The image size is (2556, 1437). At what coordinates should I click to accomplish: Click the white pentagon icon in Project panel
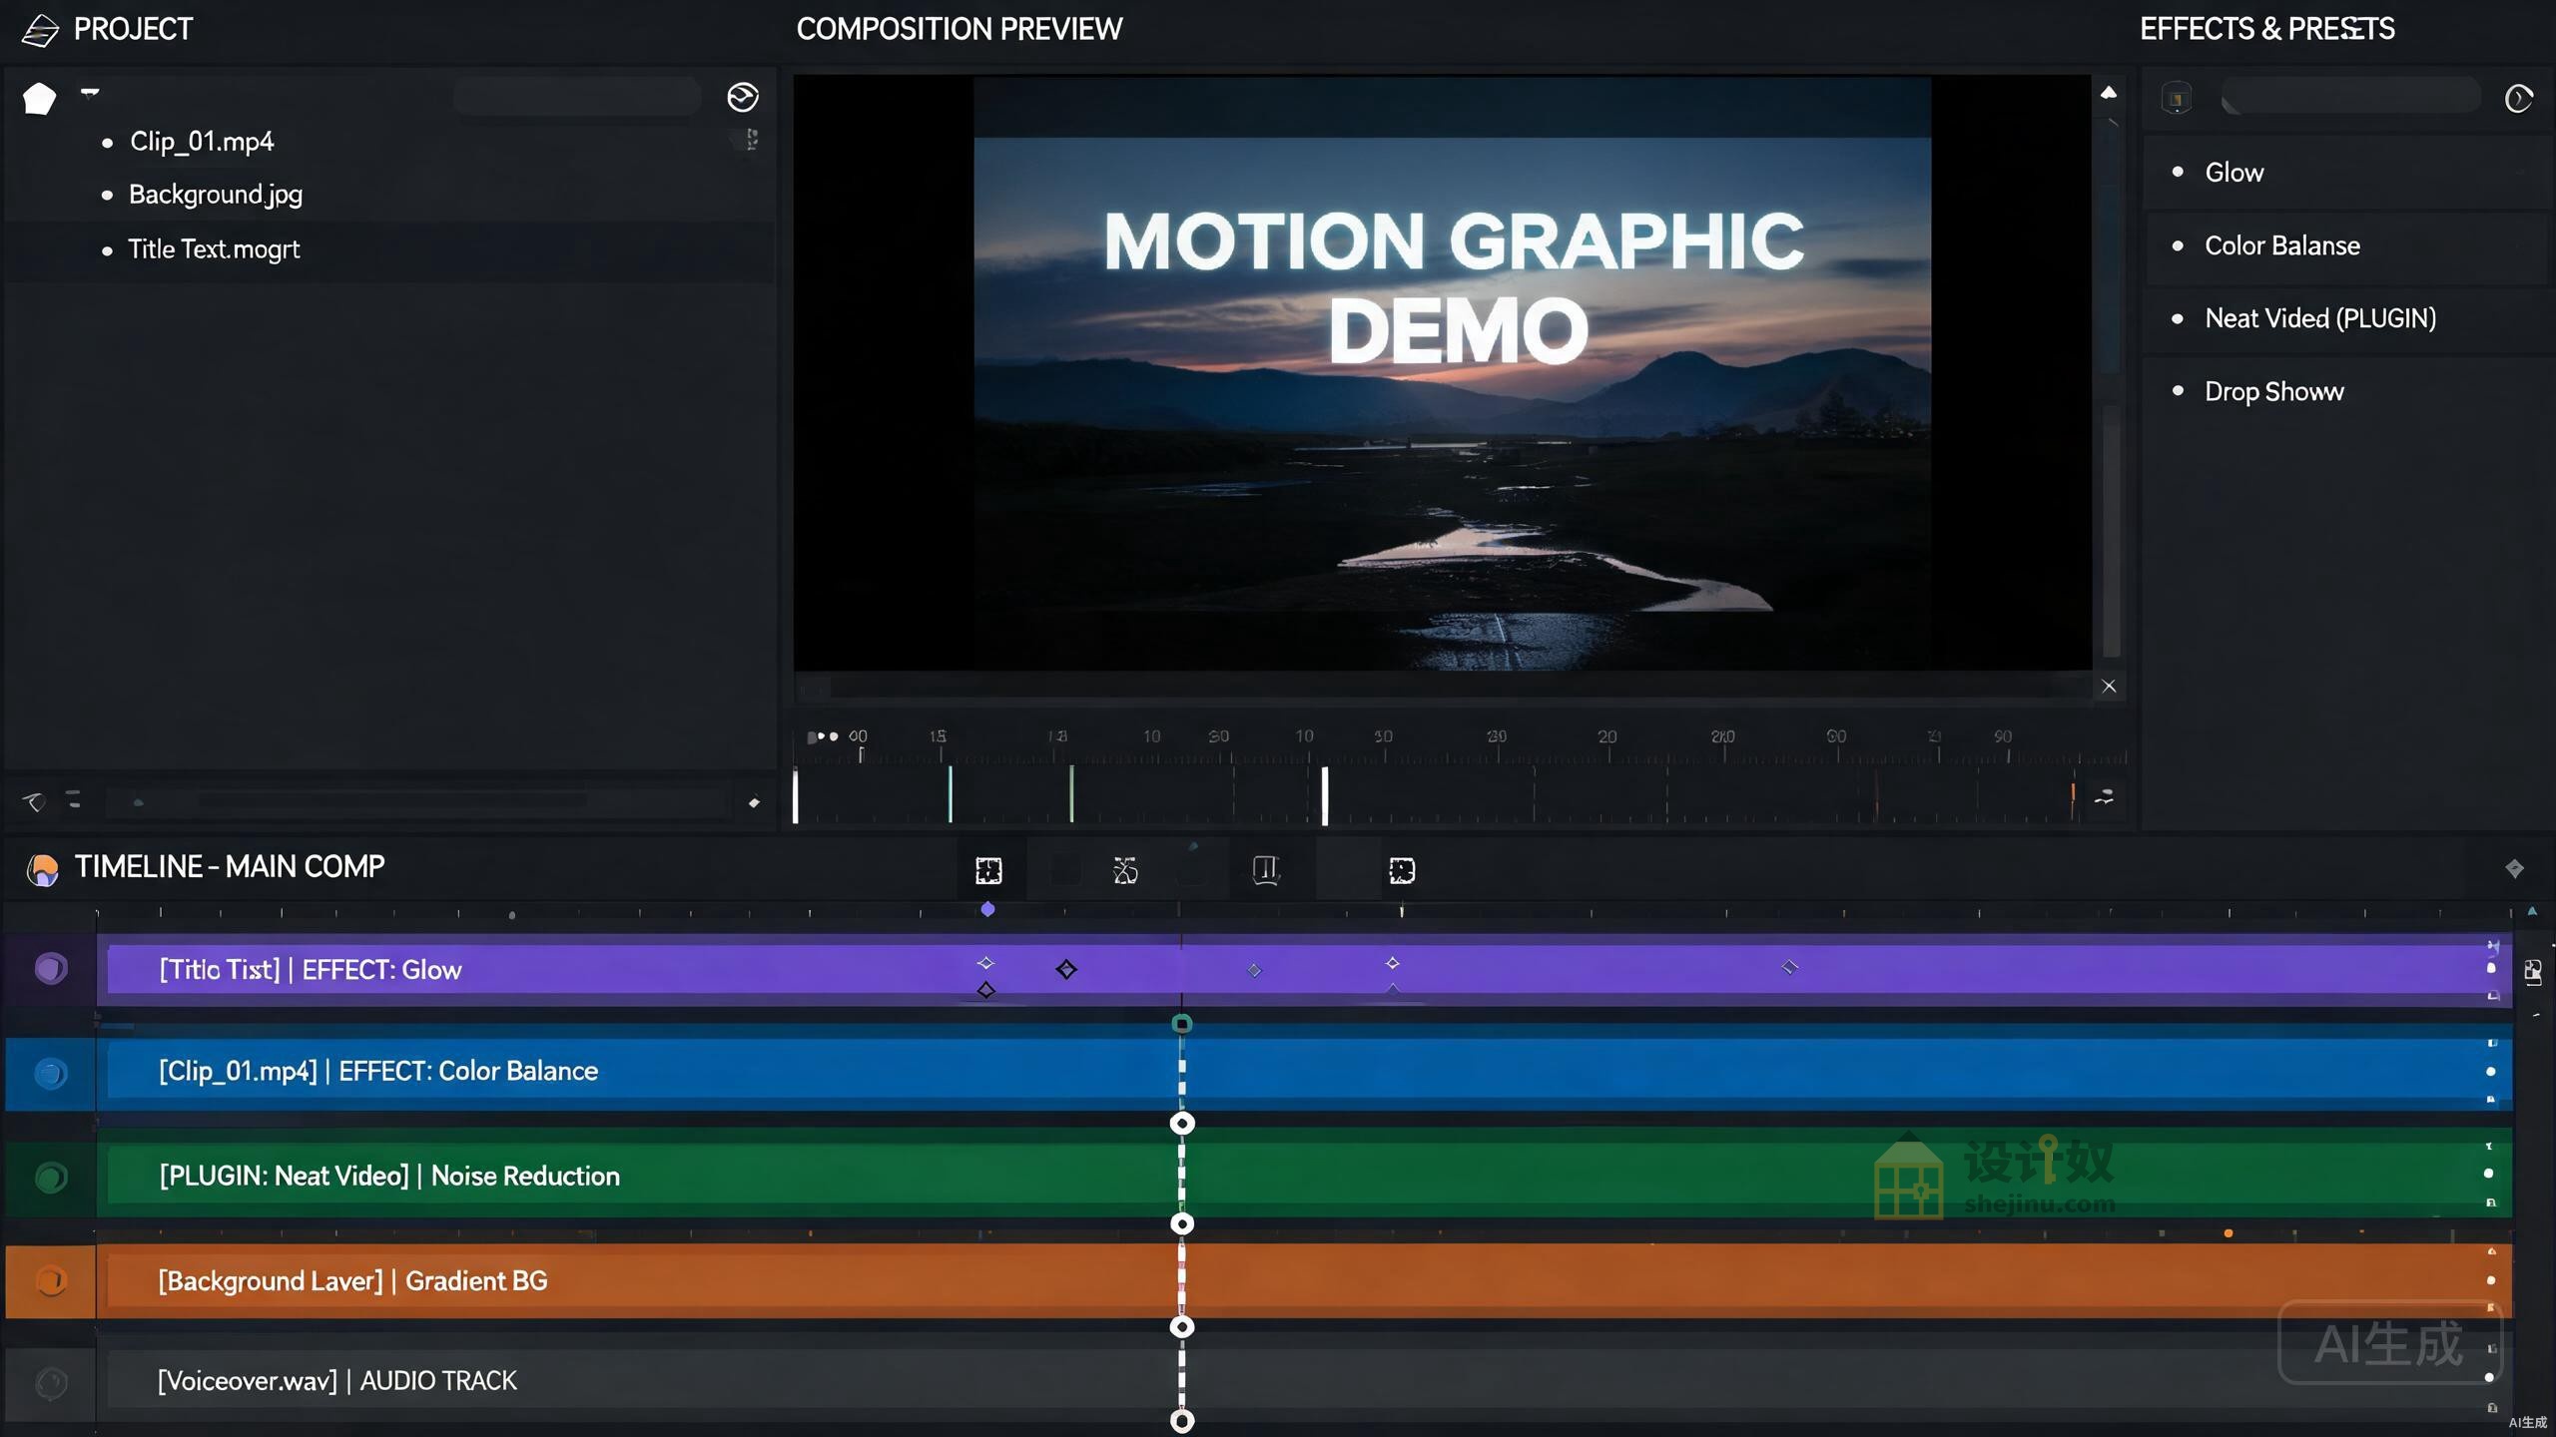tap(39, 99)
